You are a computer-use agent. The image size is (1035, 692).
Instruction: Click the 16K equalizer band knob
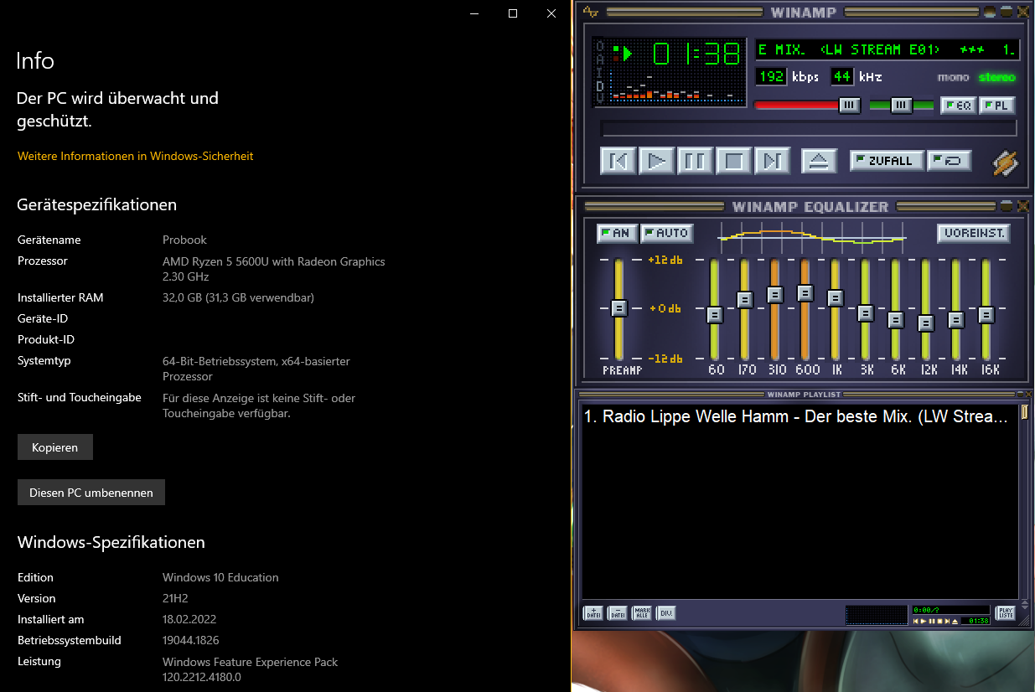click(986, 315)
